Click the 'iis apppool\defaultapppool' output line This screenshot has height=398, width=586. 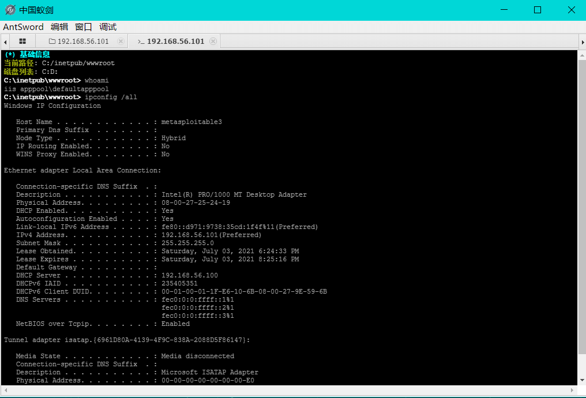tap(57, 89)
